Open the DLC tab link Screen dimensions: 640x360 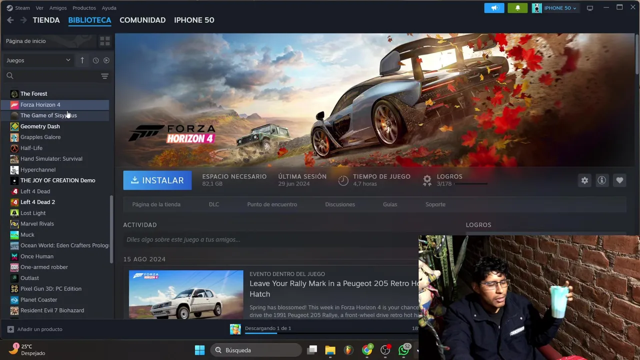pos(214,204)
